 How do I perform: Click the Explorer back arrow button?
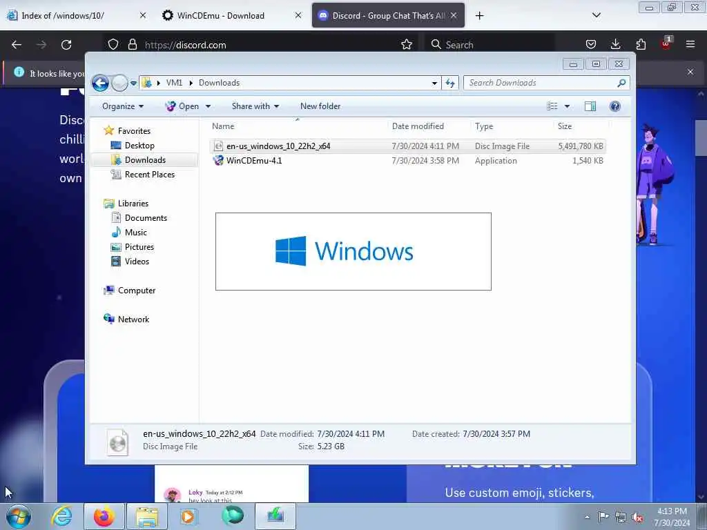(100, 83)
